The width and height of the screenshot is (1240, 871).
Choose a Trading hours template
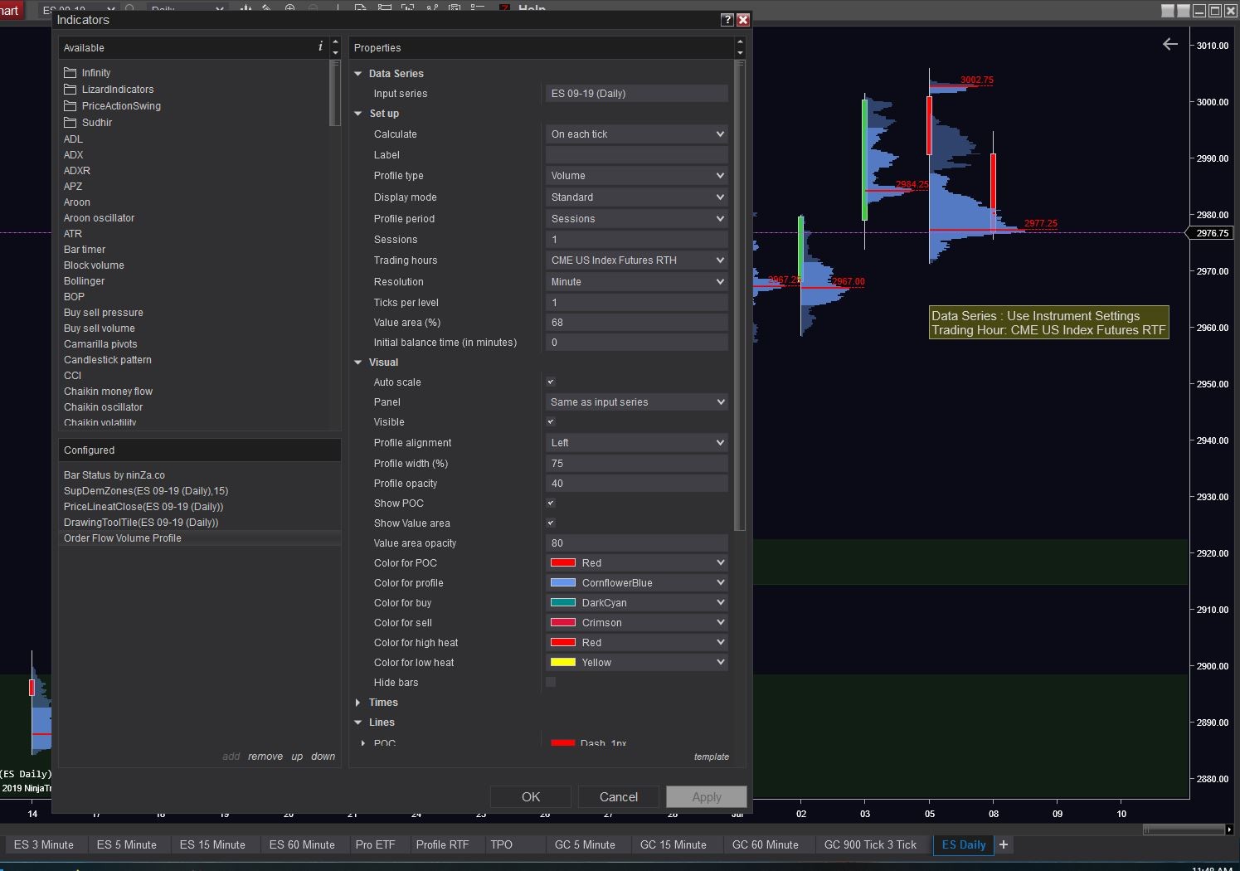[x=637, y=260]
